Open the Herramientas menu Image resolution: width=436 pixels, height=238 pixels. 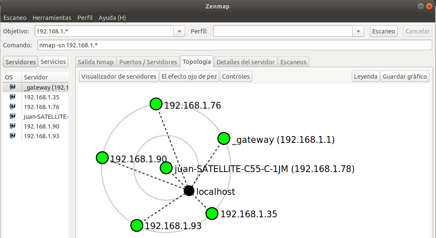coord(52,18)
